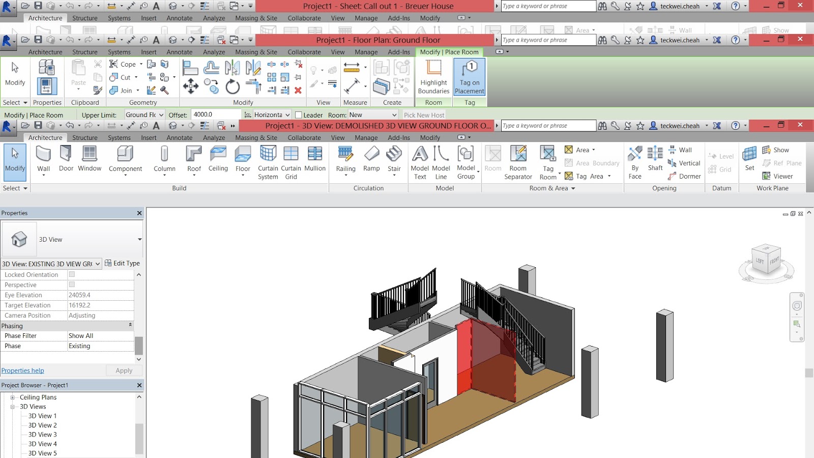Screen dimensions: 814x458
Task: Click the Apply button in Properties
Action: tap(124, 370)
